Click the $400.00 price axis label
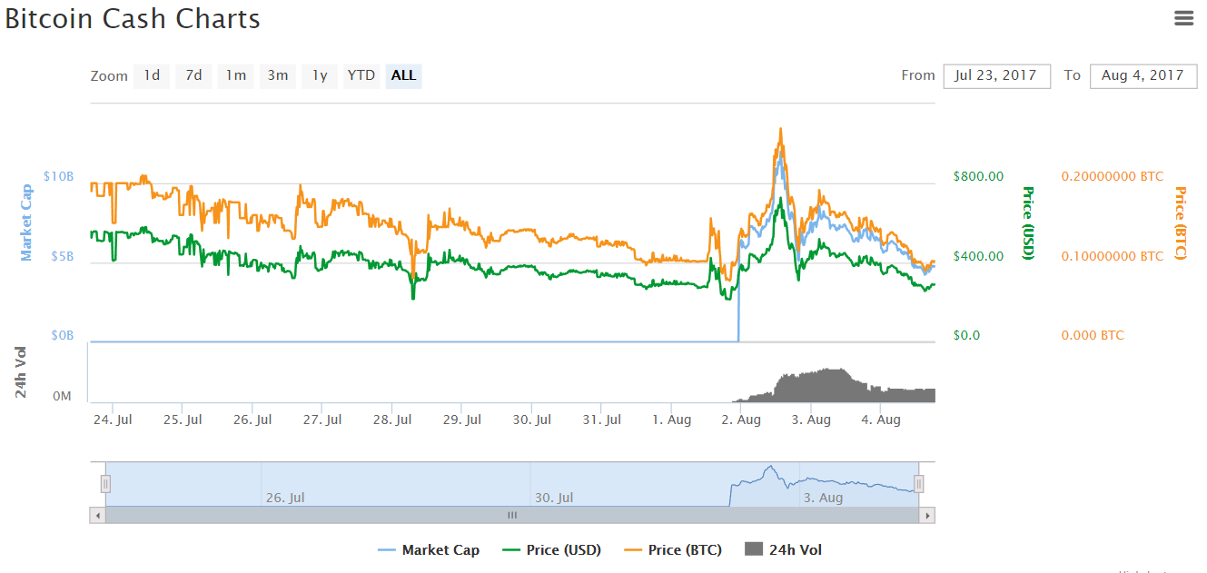 coord(978,256)
